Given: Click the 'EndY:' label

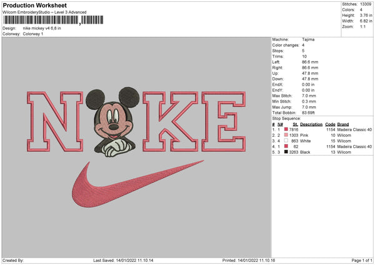Looking at the screenshot, I should coord(277,90).
